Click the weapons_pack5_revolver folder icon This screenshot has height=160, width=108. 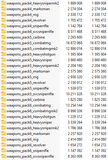[x=4, y=83]
